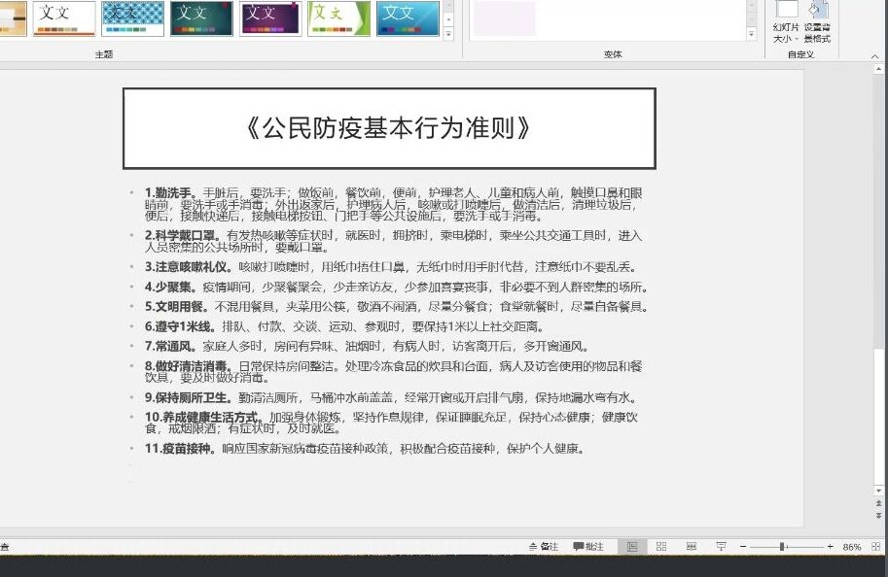The image size is (888, 577).
Task: Click the Format Background (设置背景格式) icon
Action: (817, 21)
